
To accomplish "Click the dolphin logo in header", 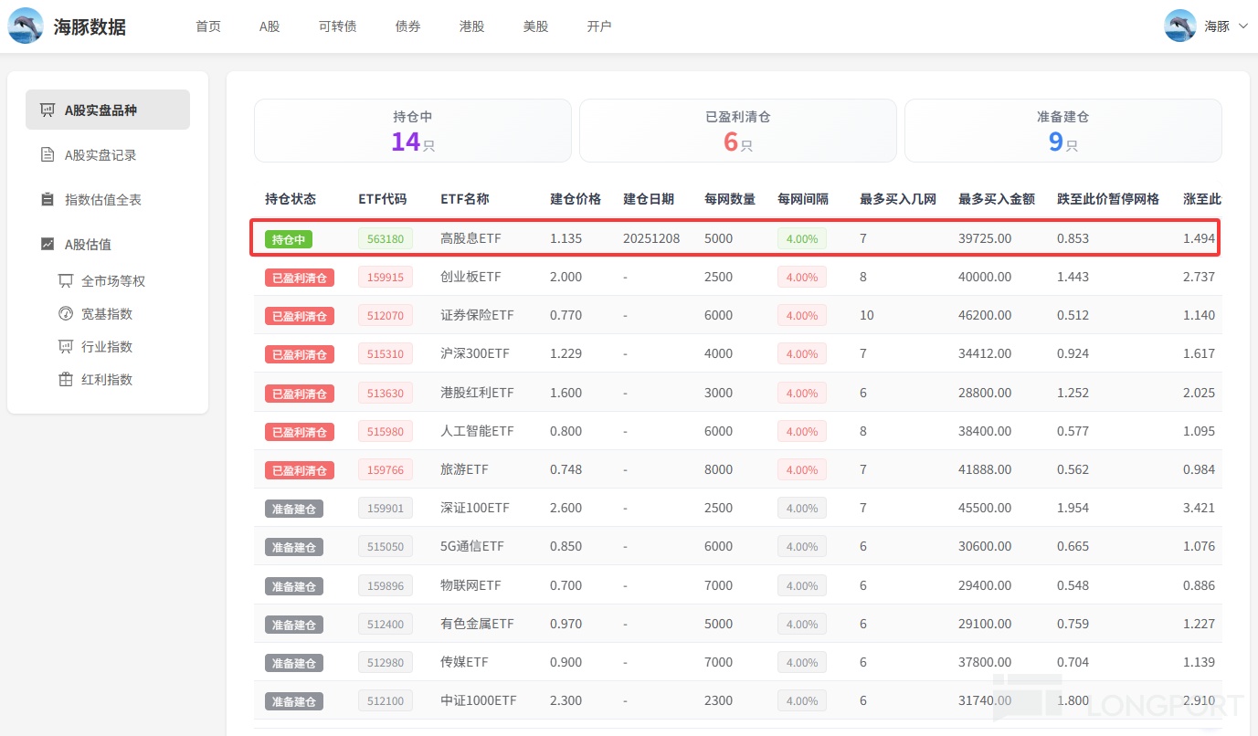I will [x=26, y=26].
